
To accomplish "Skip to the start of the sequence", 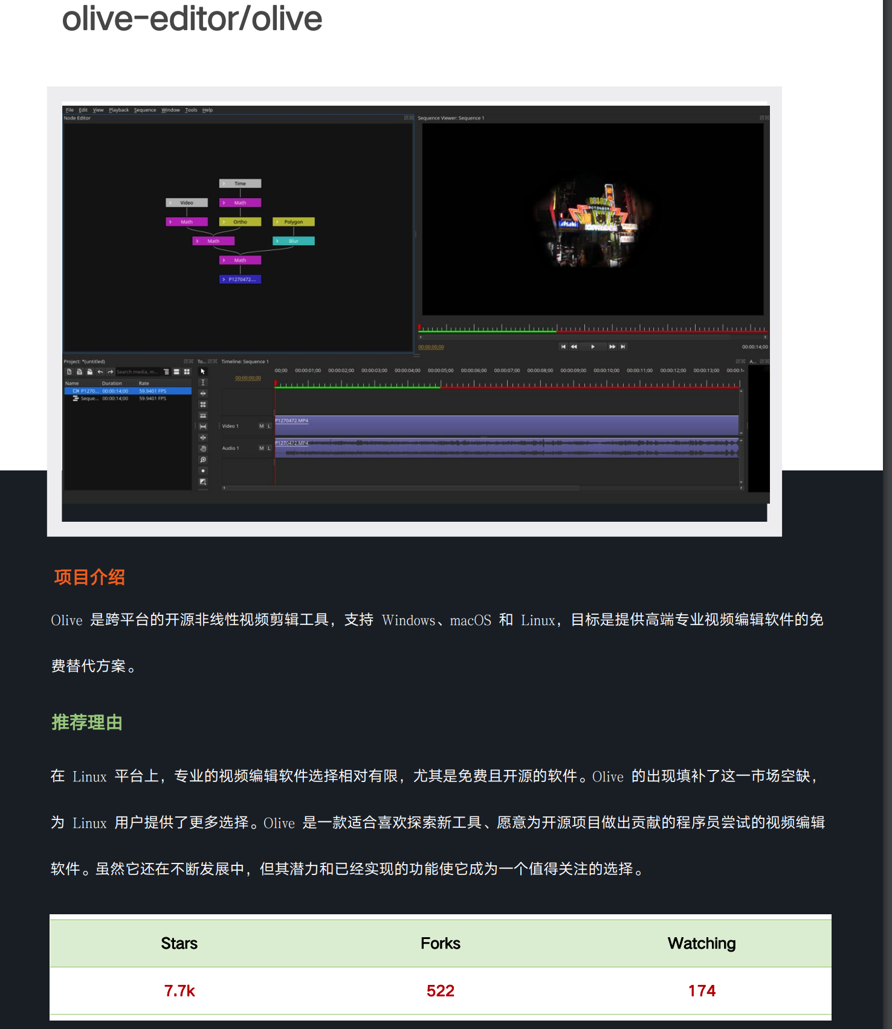I will [x=563, y=347].
